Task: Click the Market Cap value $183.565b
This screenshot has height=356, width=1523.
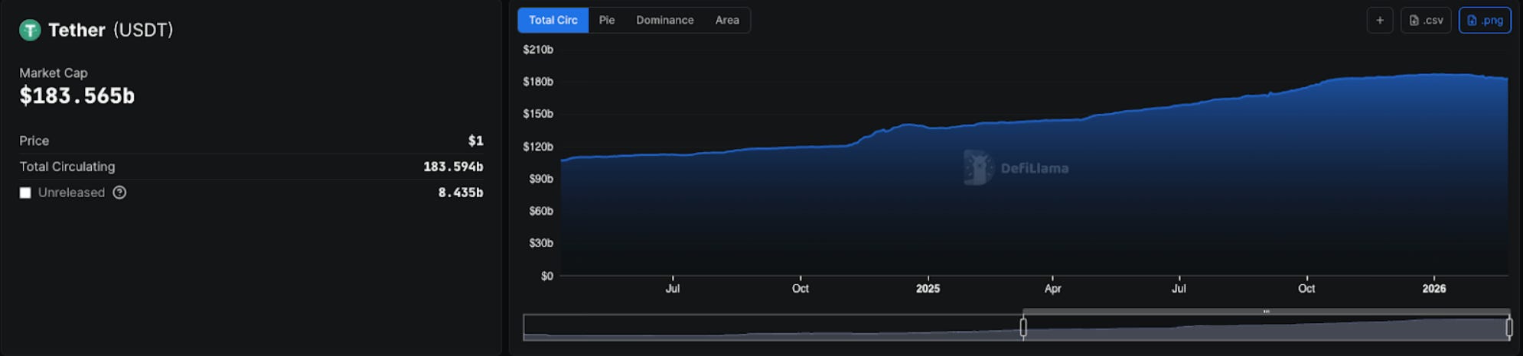Action: coord(77,96)
